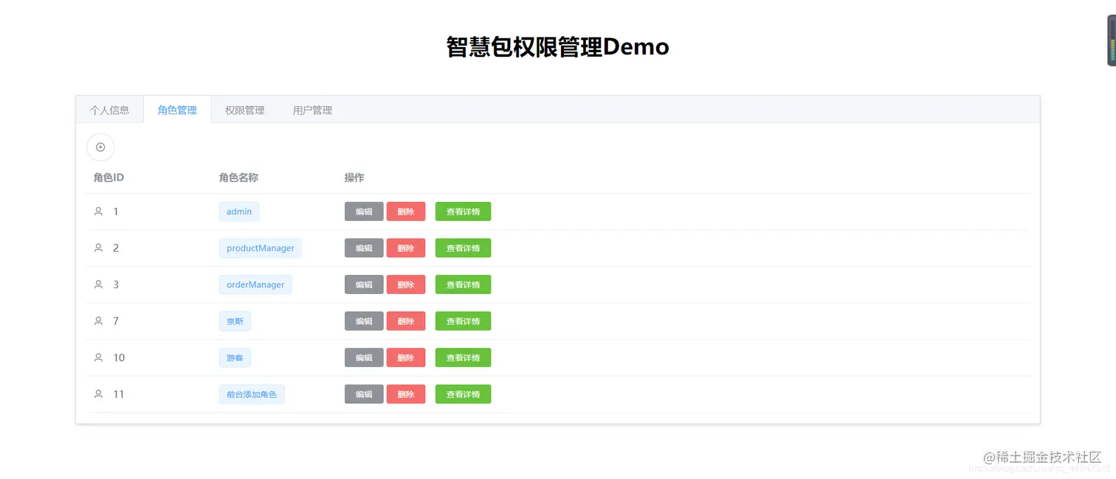Viewport: 1116px width, 479px height.
Task: Click the productManager role tag
Action: click(261, 248)
